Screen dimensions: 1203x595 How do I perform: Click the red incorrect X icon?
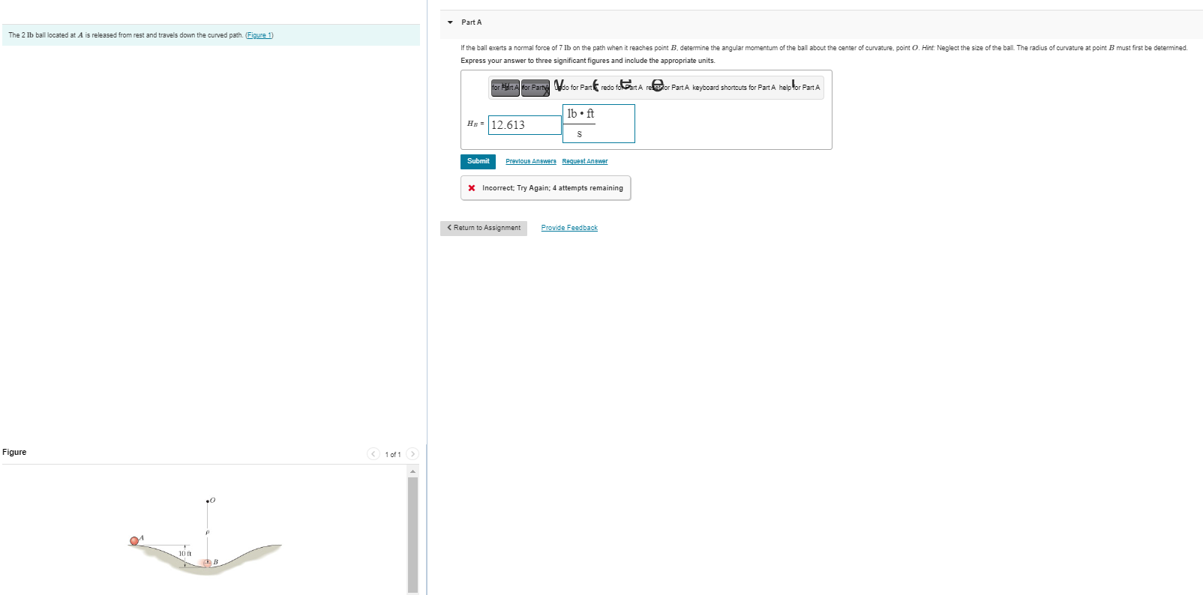pyautogui.click(x=472, y=188)
